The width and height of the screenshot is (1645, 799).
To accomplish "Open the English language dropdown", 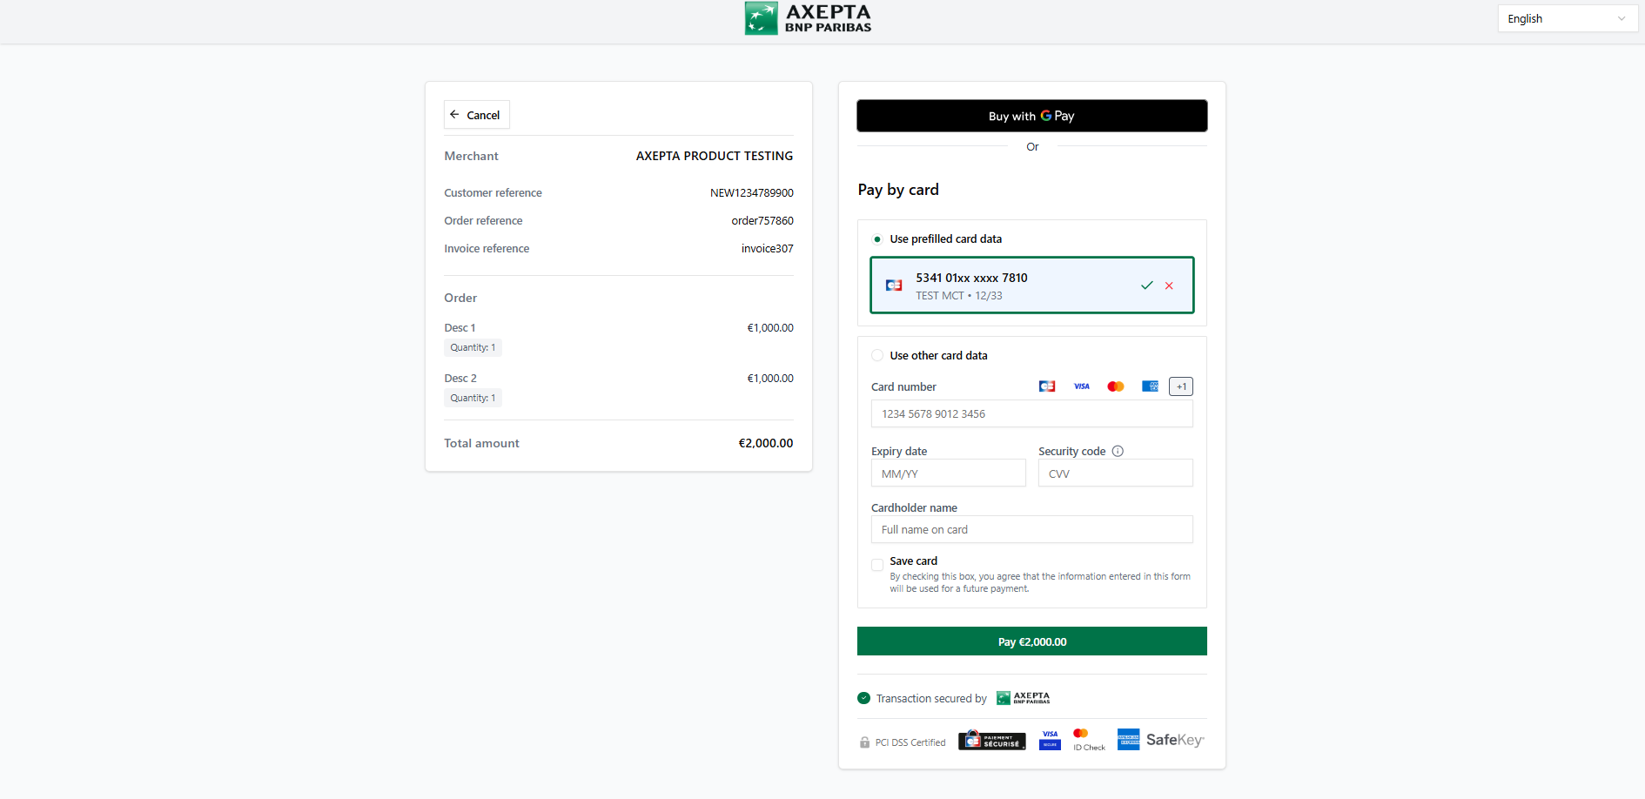I will tap(1566, 19).
